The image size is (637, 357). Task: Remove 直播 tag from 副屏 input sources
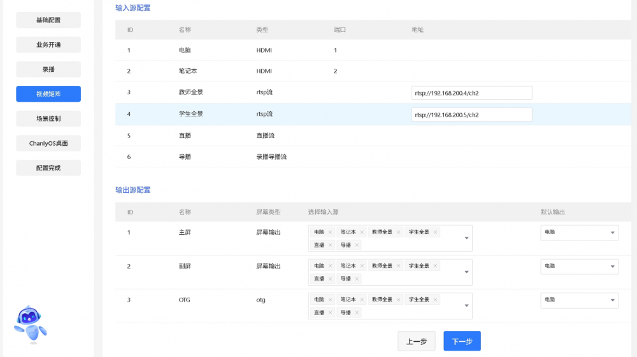click(x=330, y=279)
